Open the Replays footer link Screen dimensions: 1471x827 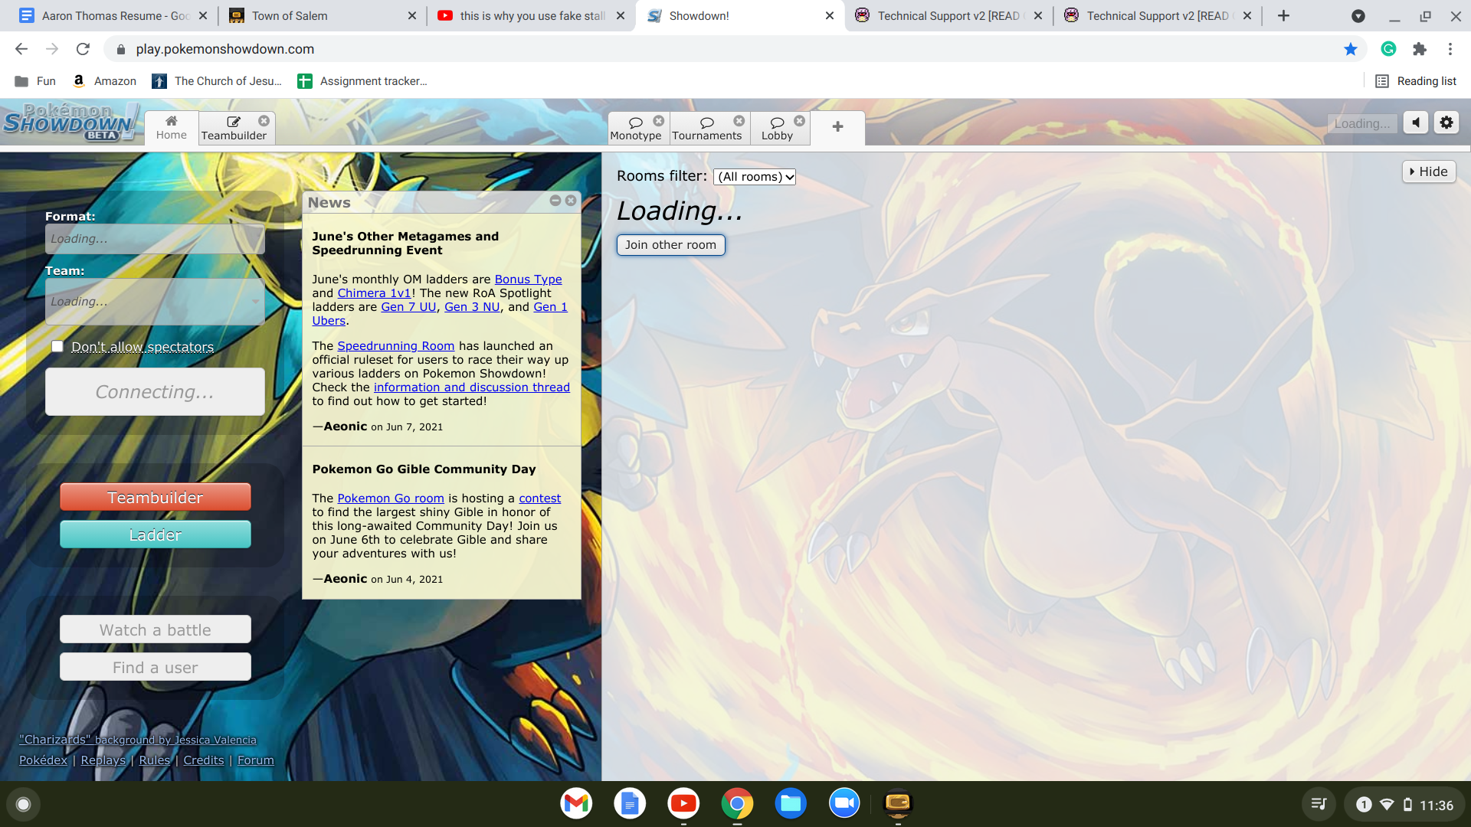tap(103, 760)
